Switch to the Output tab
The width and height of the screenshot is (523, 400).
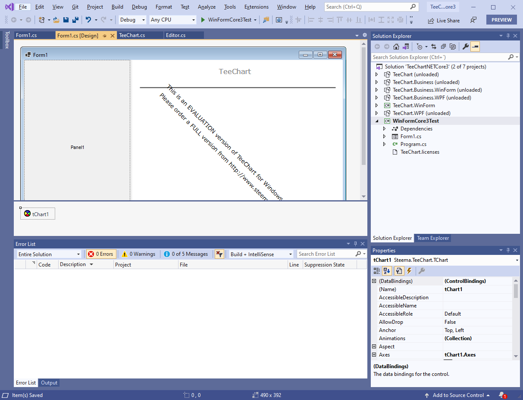point(49,383)
